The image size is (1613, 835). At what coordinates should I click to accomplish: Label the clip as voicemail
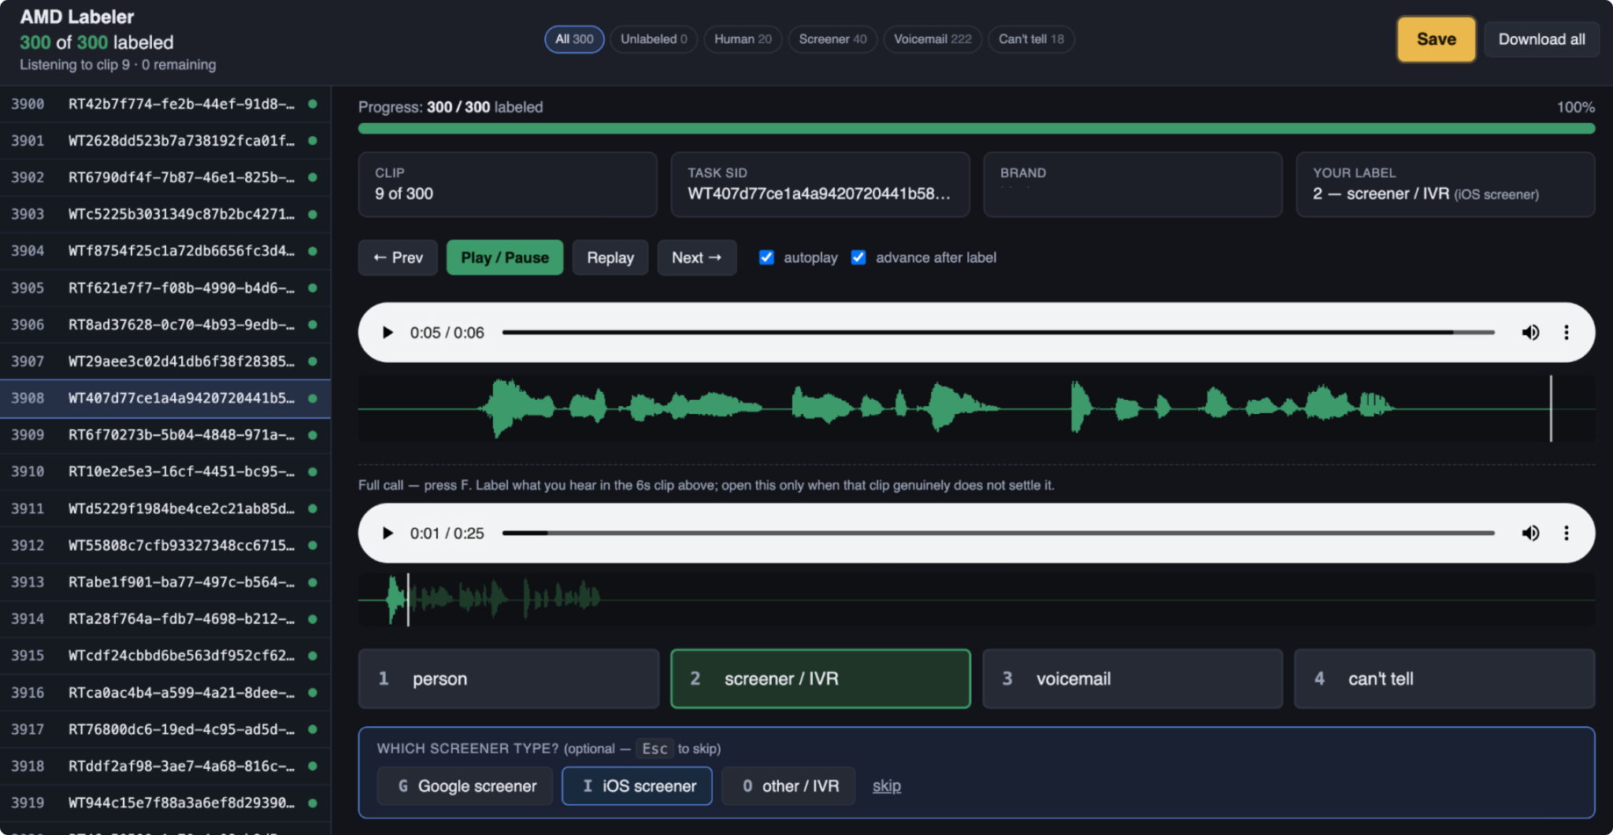coord(1133,678)
